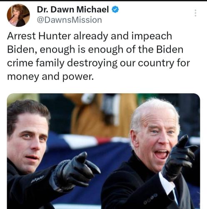Click the phrase 'money and power.' in tweet
Viewport: 207px width, 209px height.
click(x=50, y=76)
